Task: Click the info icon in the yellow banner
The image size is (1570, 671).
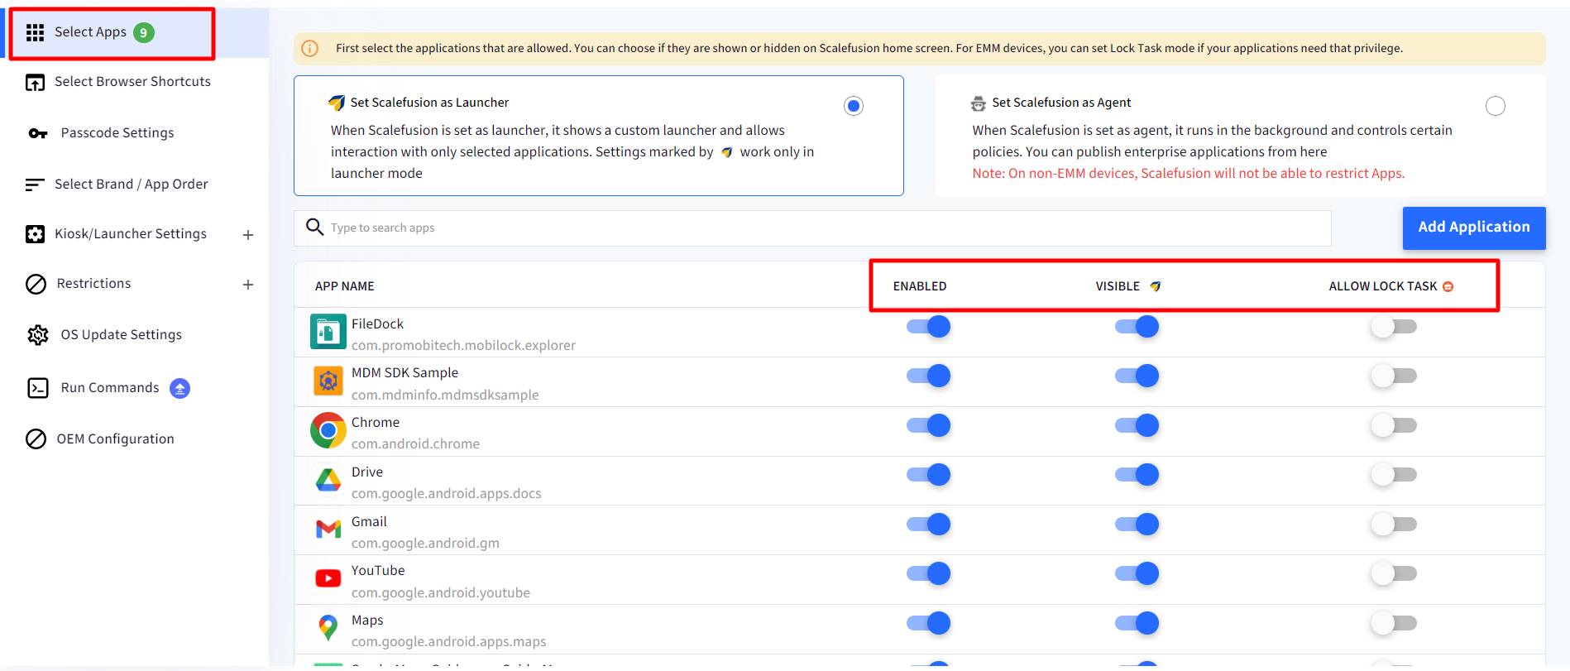Action: 310,49
